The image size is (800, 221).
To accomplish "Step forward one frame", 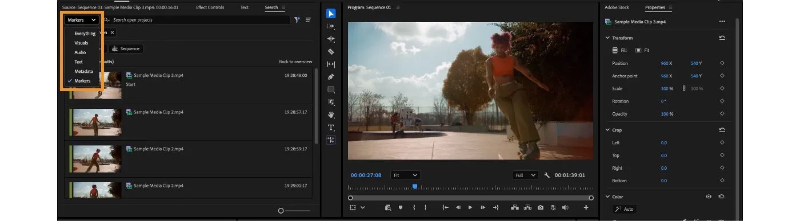I will coord(483,207).
